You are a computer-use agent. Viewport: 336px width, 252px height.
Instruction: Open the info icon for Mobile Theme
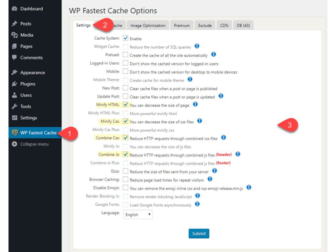(x=190, y=79)
